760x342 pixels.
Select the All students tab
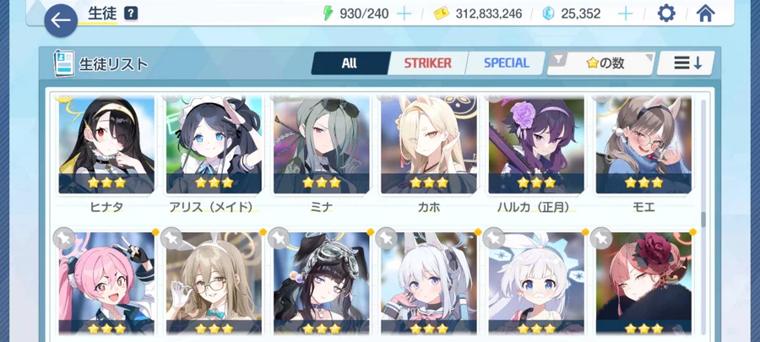pyautogui.click(x=350, y=63)
